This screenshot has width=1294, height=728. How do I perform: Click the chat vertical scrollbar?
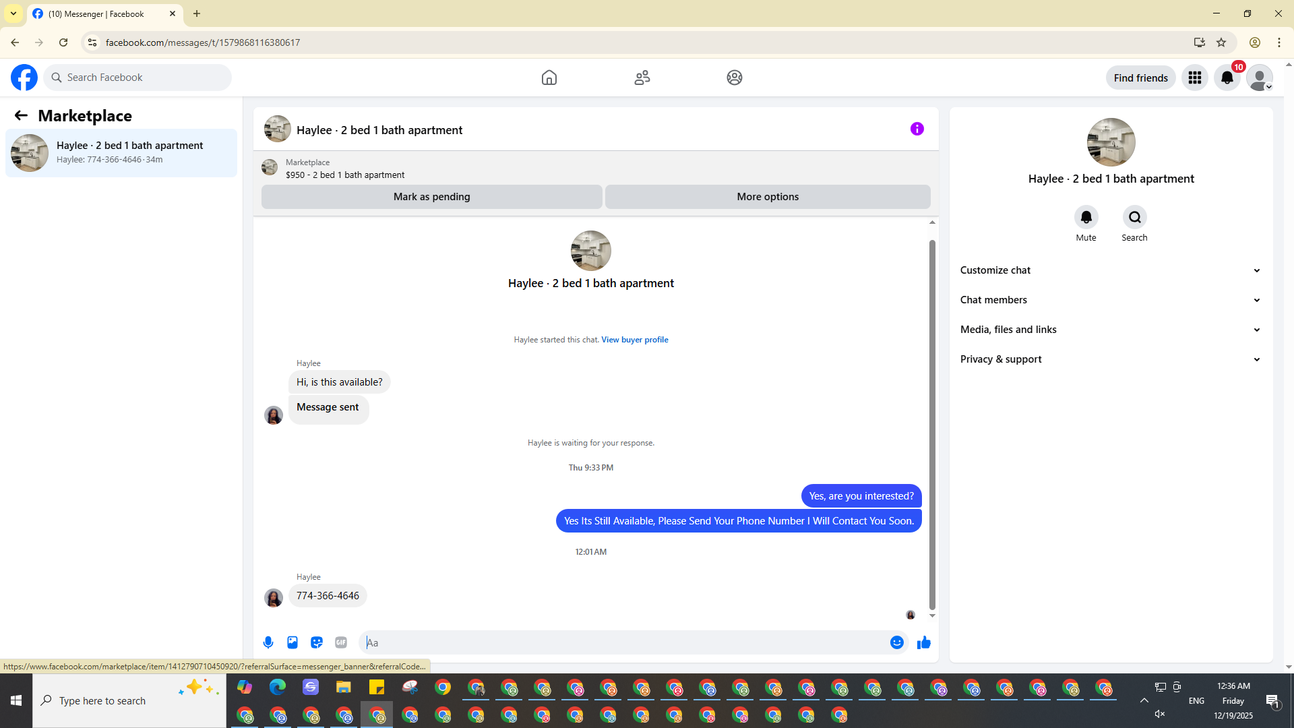pyautogui.click(x=932, y=425)
